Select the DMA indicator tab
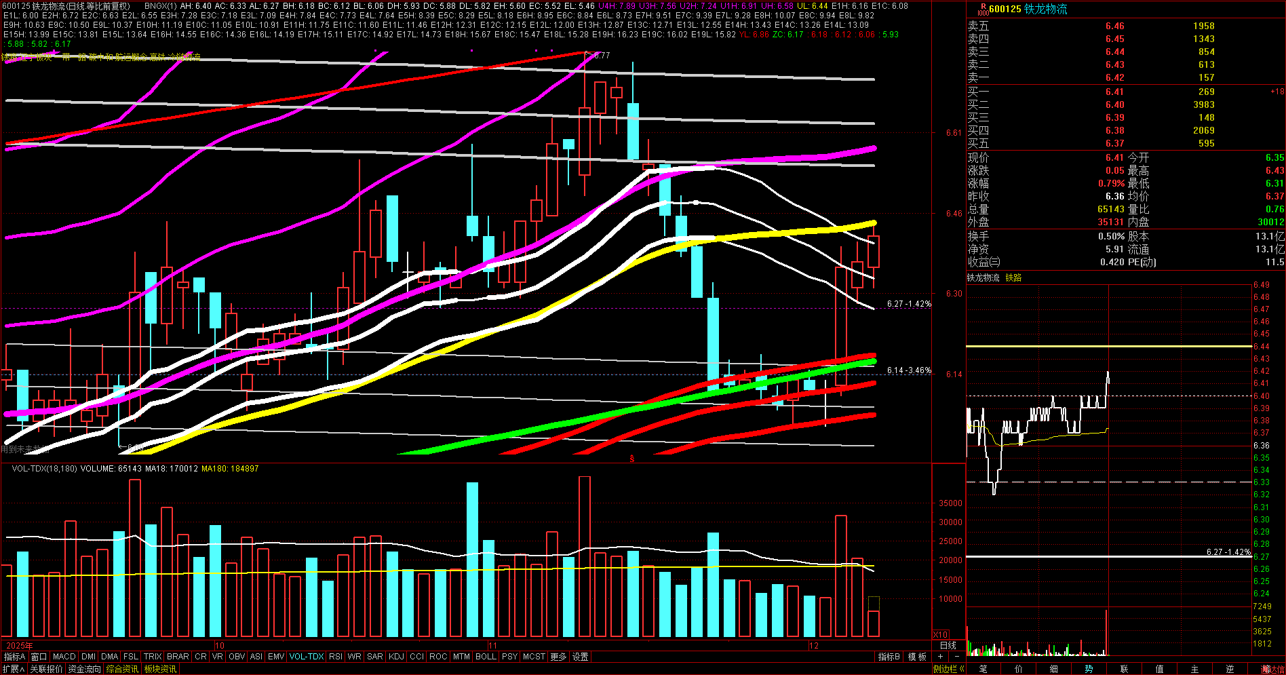Screen dimensions: 1286x675 110,657
